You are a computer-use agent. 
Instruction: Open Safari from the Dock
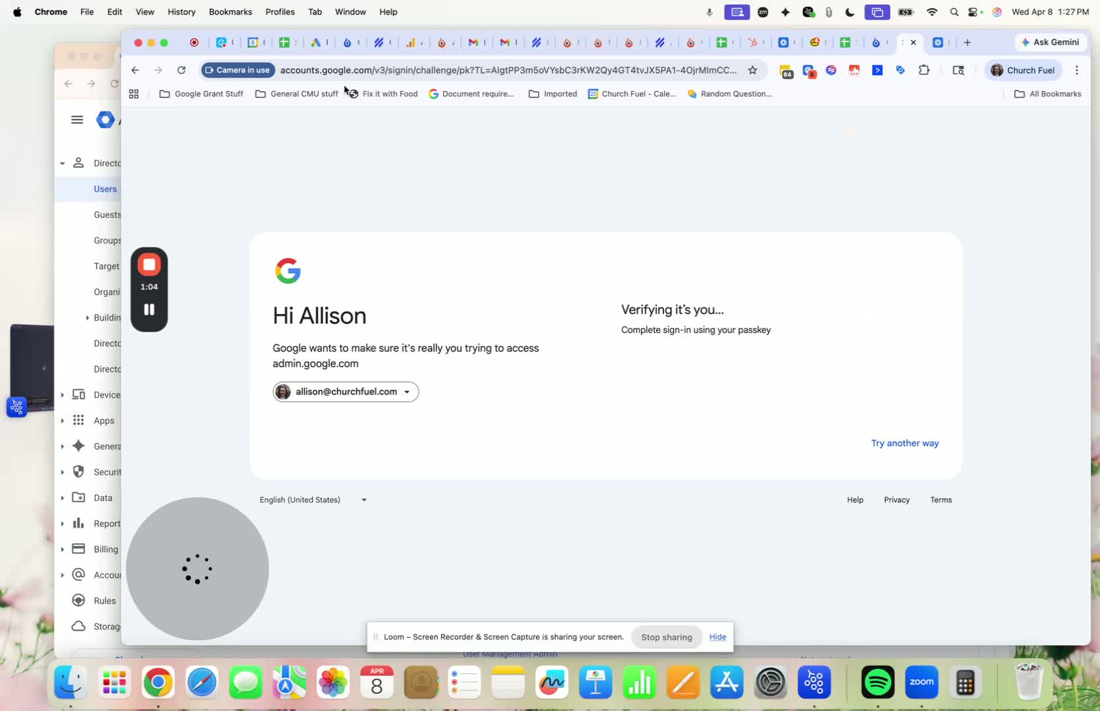202,682
